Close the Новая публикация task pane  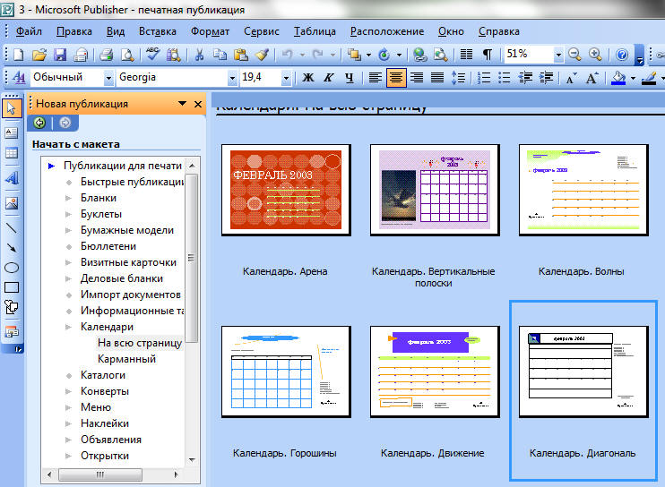(x=198, y=104)
